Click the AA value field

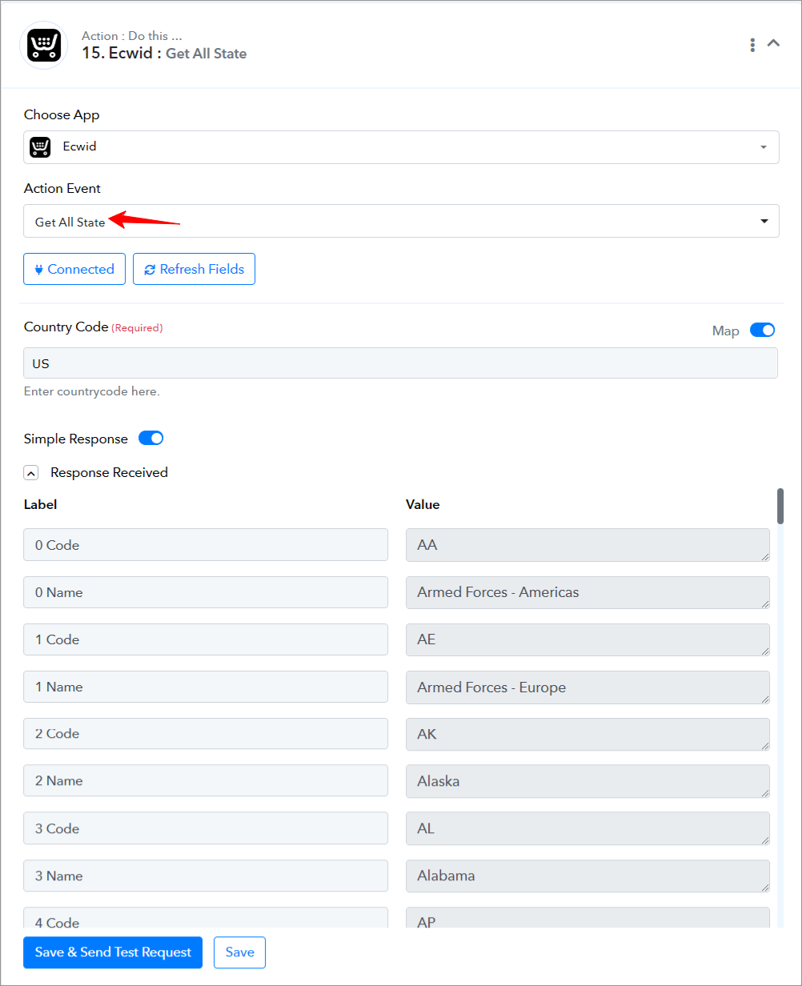587,545
